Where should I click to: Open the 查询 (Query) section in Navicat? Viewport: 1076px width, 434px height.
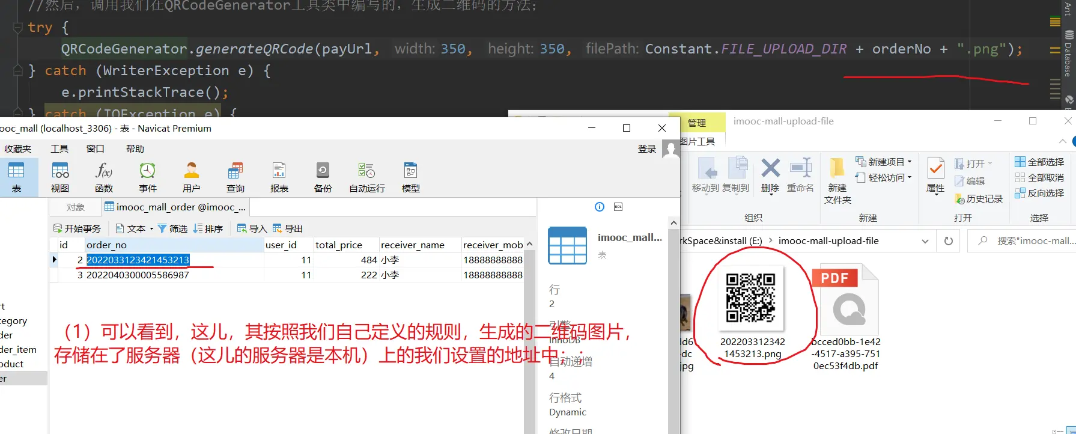point(236,177)
